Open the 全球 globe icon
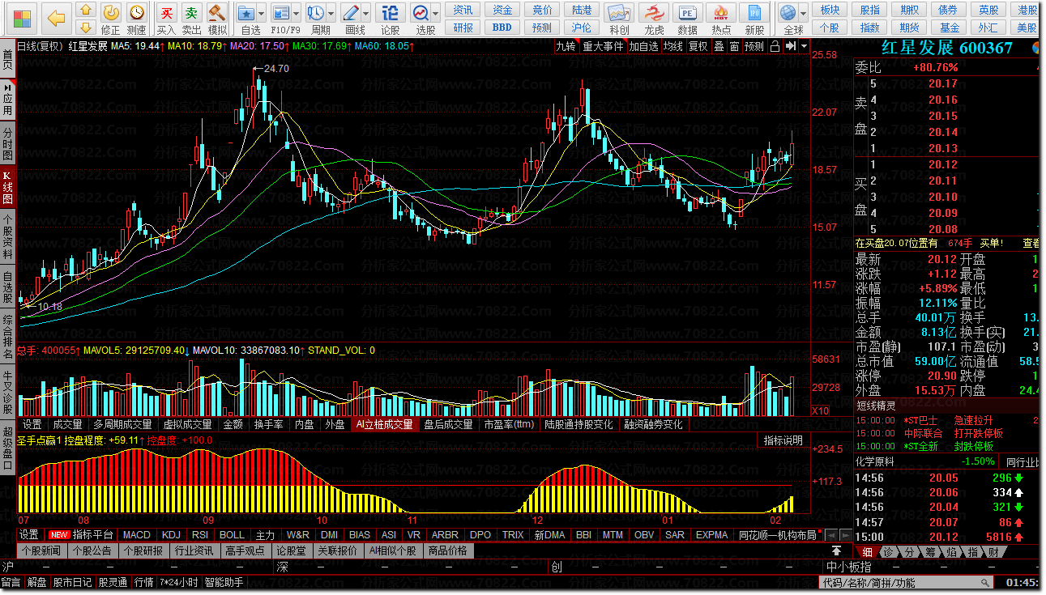 (788, 12)
